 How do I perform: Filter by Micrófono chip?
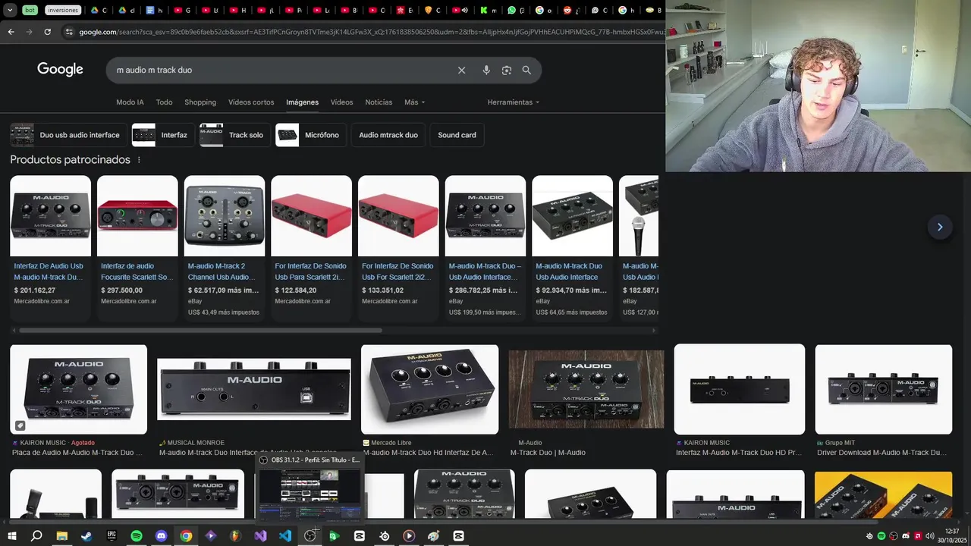point(311,135)
